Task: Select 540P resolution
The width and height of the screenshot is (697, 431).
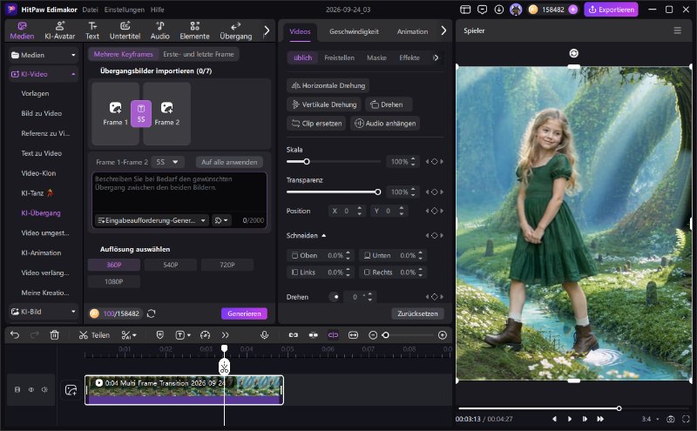Action: [x=171, y=265]
